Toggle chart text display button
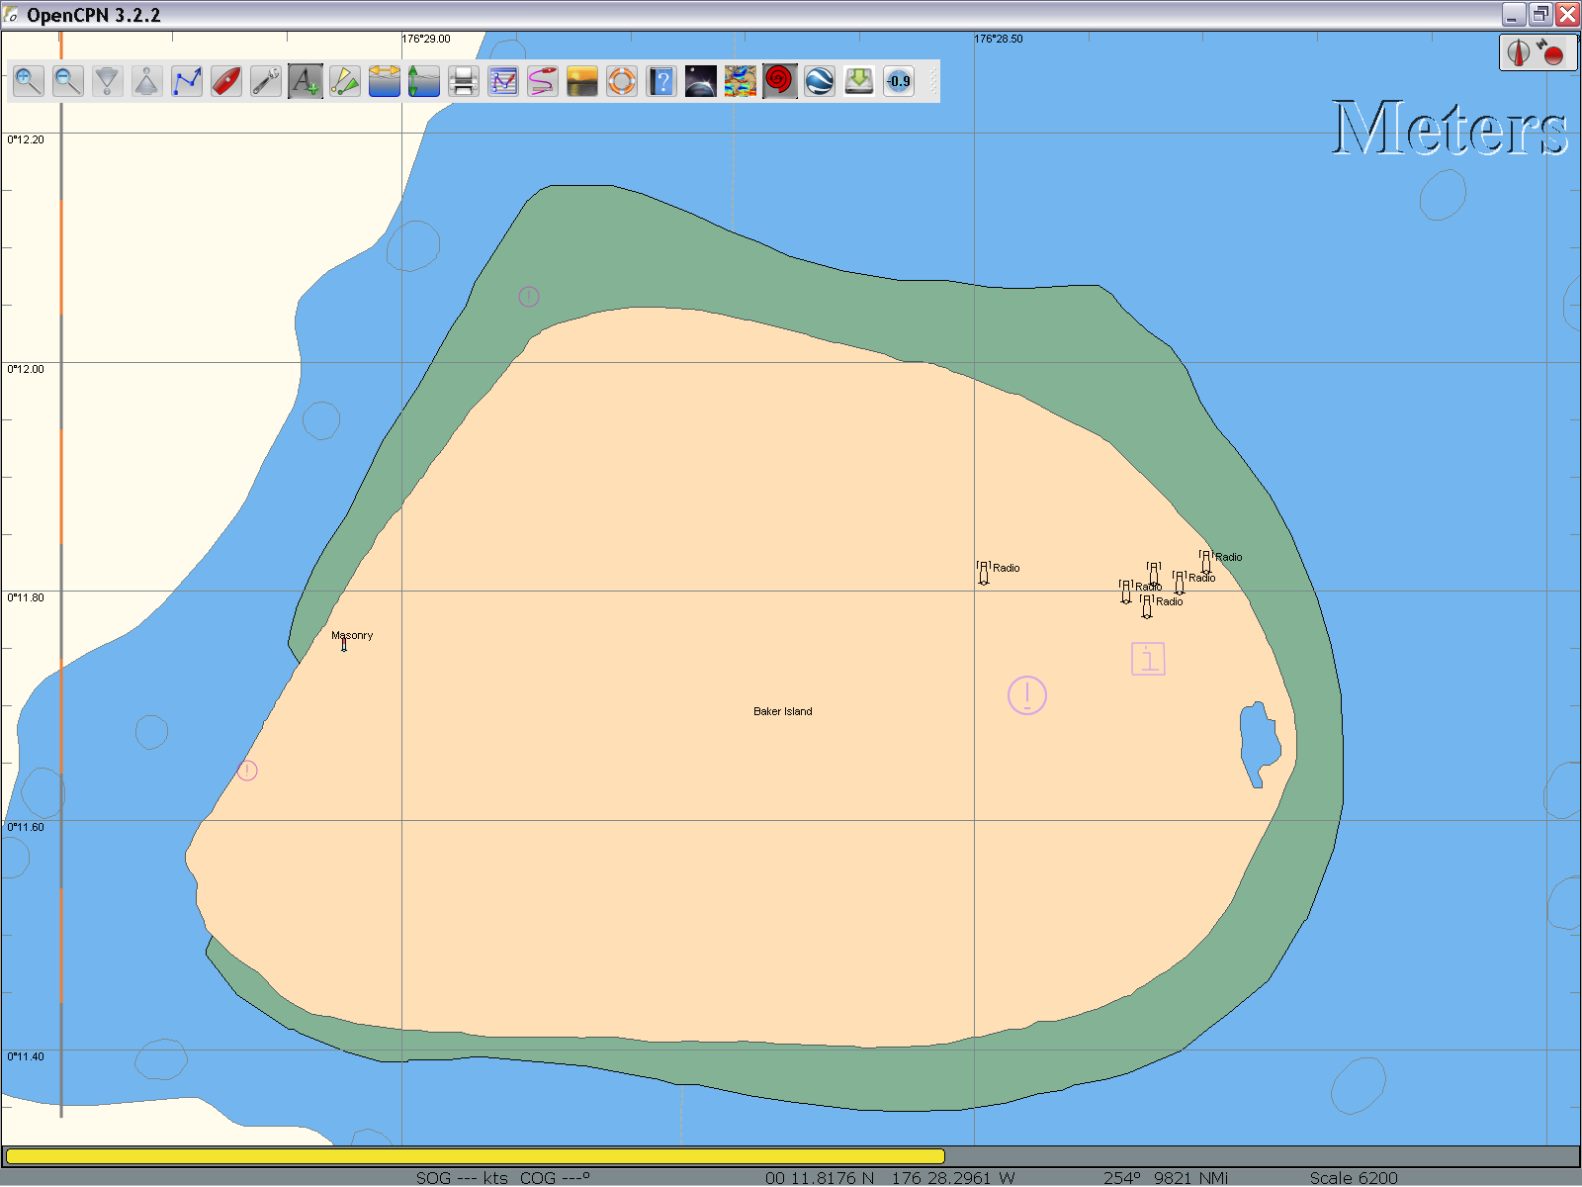Screen dimensions: 1582x1187 (x=306, y=81)
